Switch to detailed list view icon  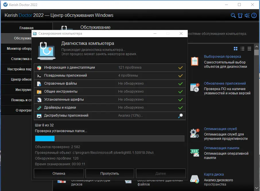click(242, 49)
